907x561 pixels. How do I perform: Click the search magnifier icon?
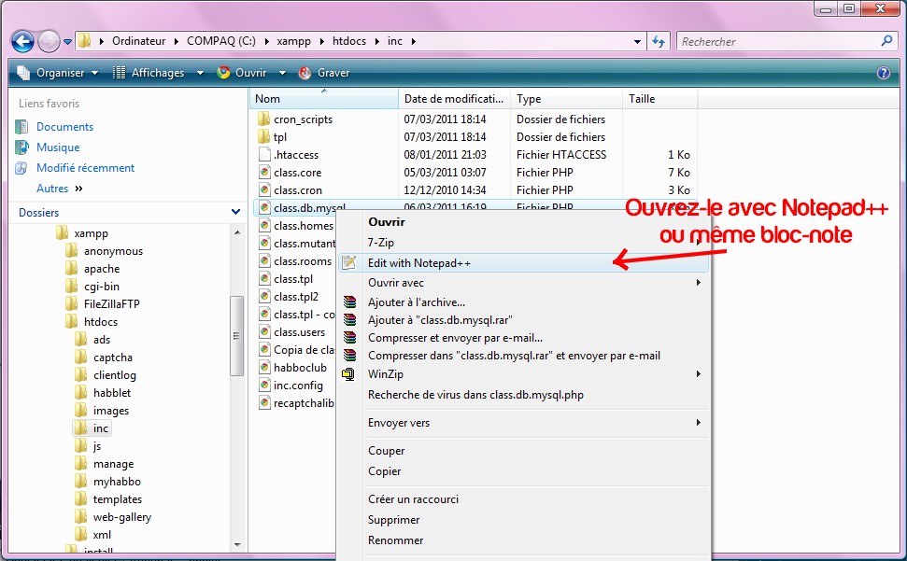tap(886, 41)
